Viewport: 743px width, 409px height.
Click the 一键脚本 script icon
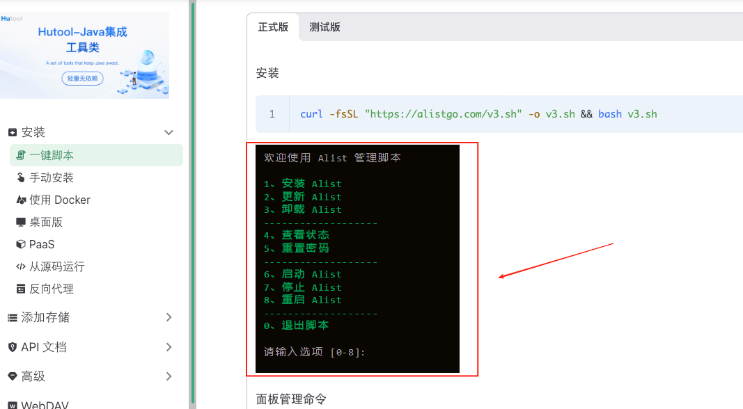click(x=21, y=155)
